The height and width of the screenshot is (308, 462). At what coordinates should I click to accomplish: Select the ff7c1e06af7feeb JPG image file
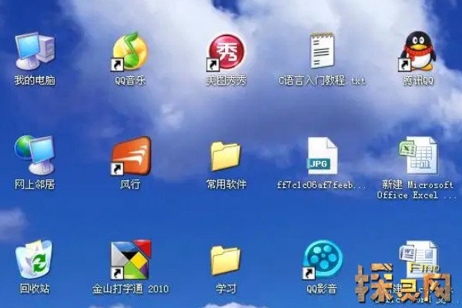(323, 156)
